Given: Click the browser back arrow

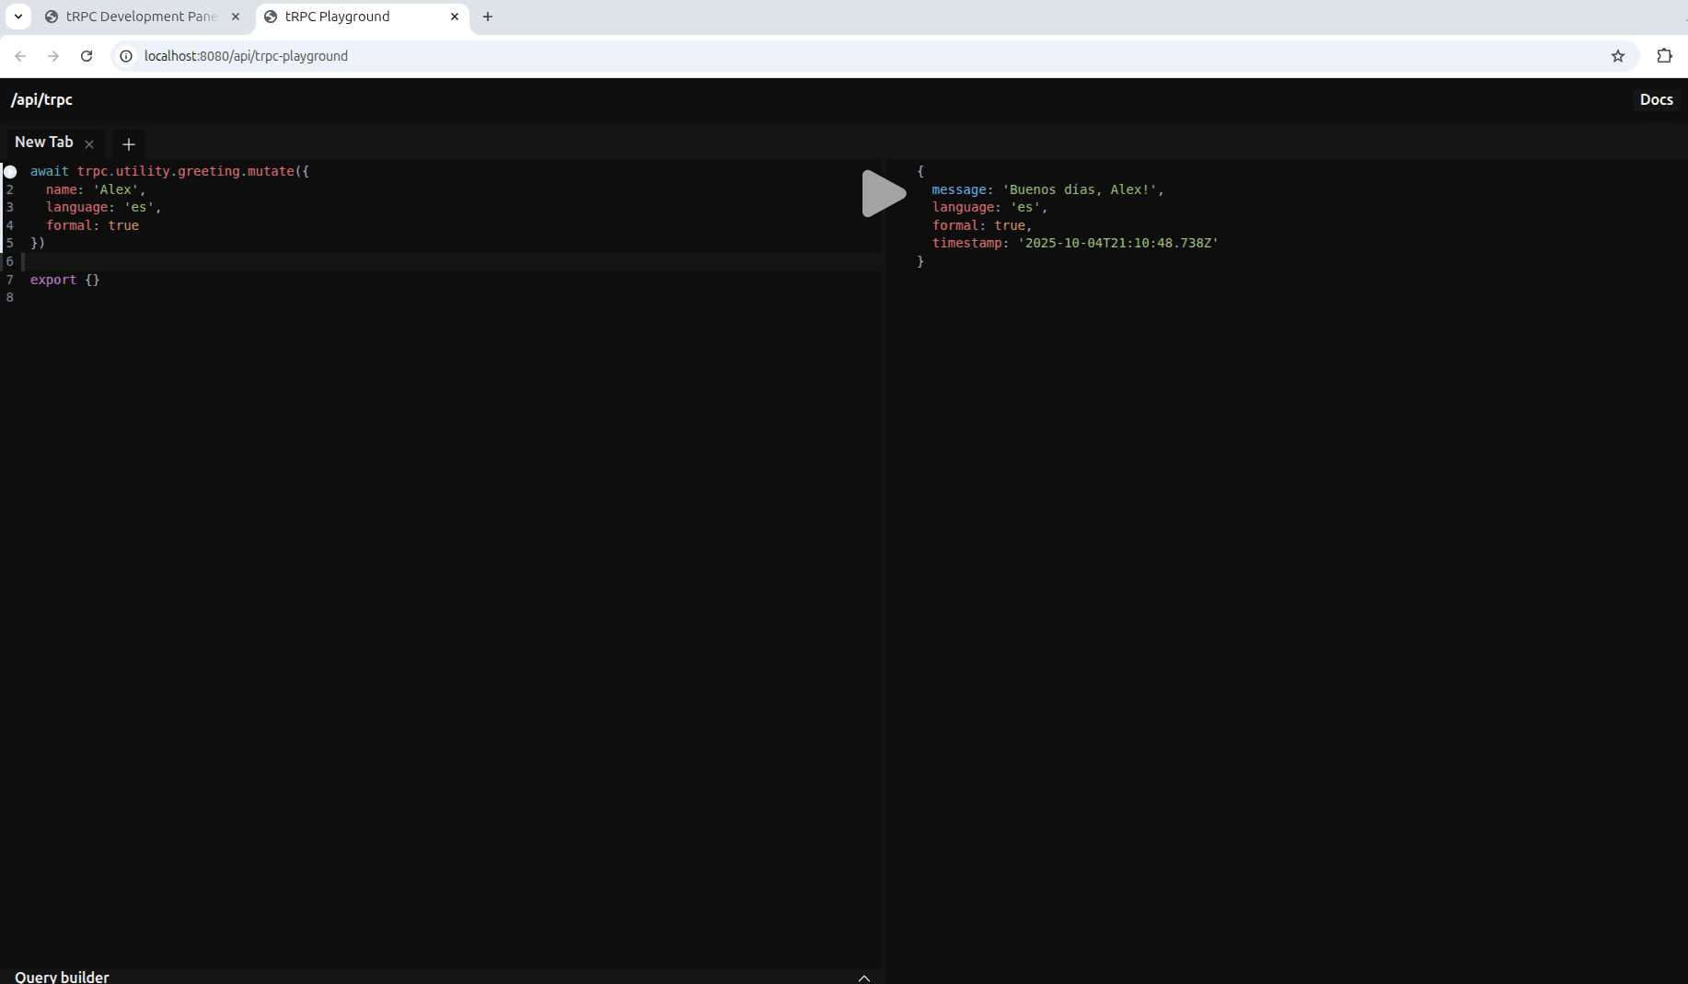Looking at the screenshot, I should click(20, 56).
